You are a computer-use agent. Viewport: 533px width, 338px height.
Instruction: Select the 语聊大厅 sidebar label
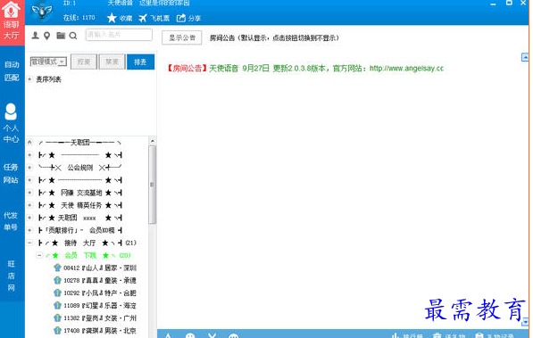click(x=12, y=30)
